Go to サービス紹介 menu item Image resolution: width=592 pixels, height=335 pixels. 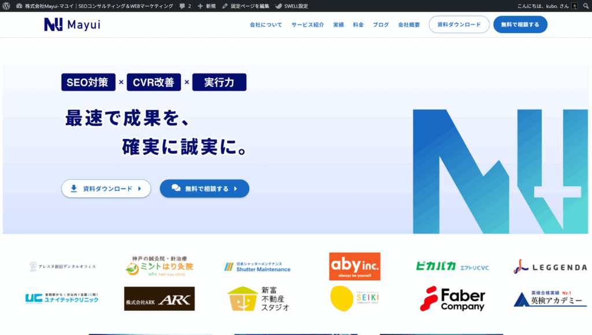308,25
